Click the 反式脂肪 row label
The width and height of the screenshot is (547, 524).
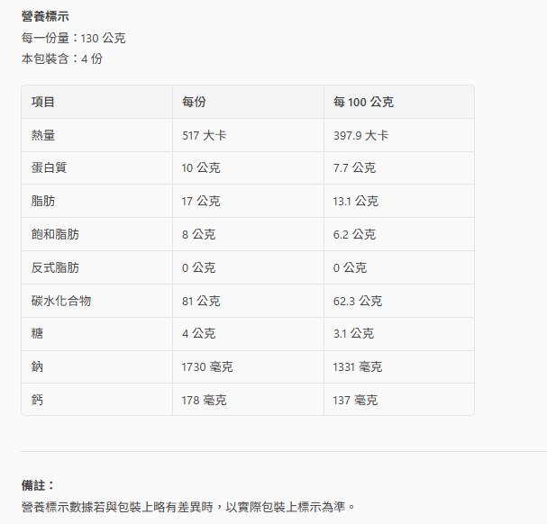click(x=55, y=267)
